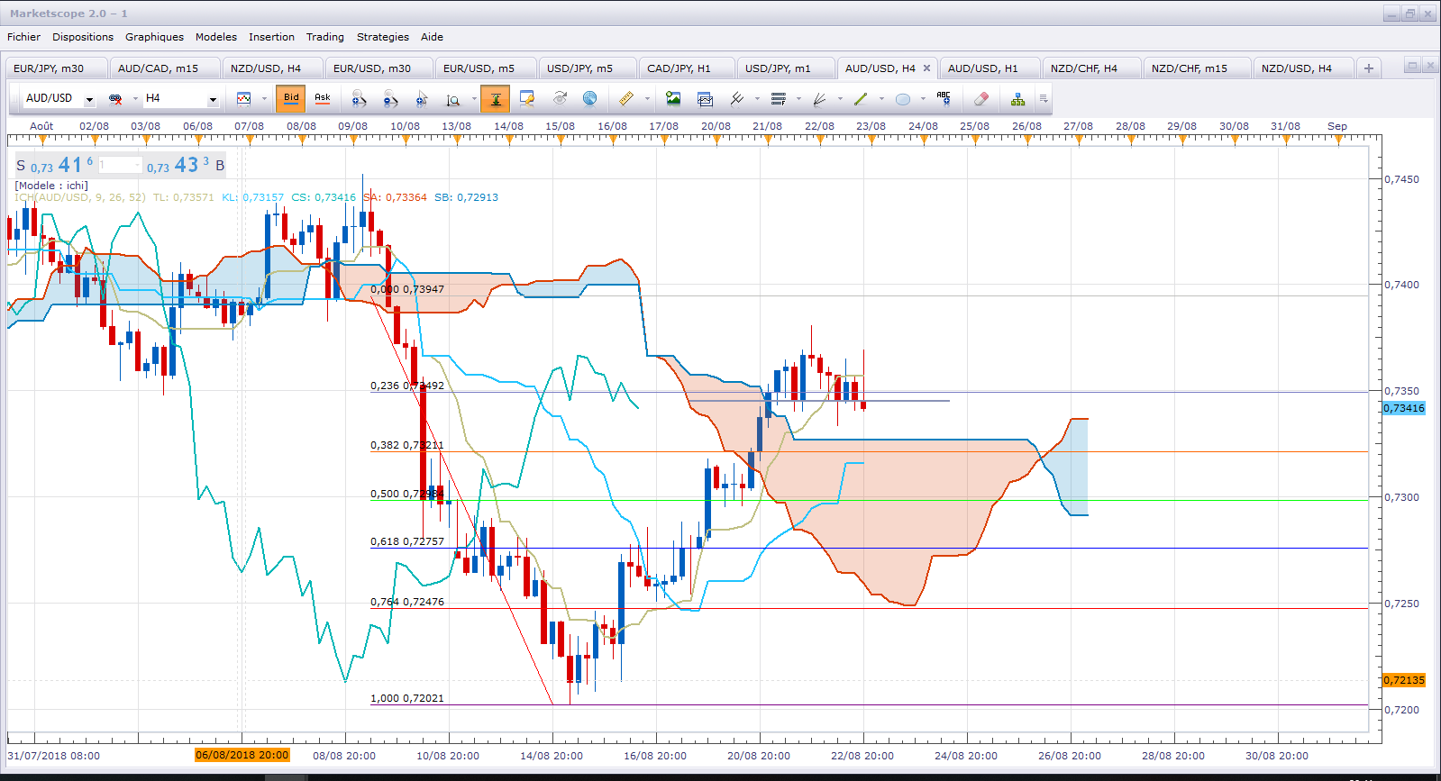This screenshot has width=1441, height=781.
Task: Click the zoom out magnifier icon
Action: click(390, 99)
